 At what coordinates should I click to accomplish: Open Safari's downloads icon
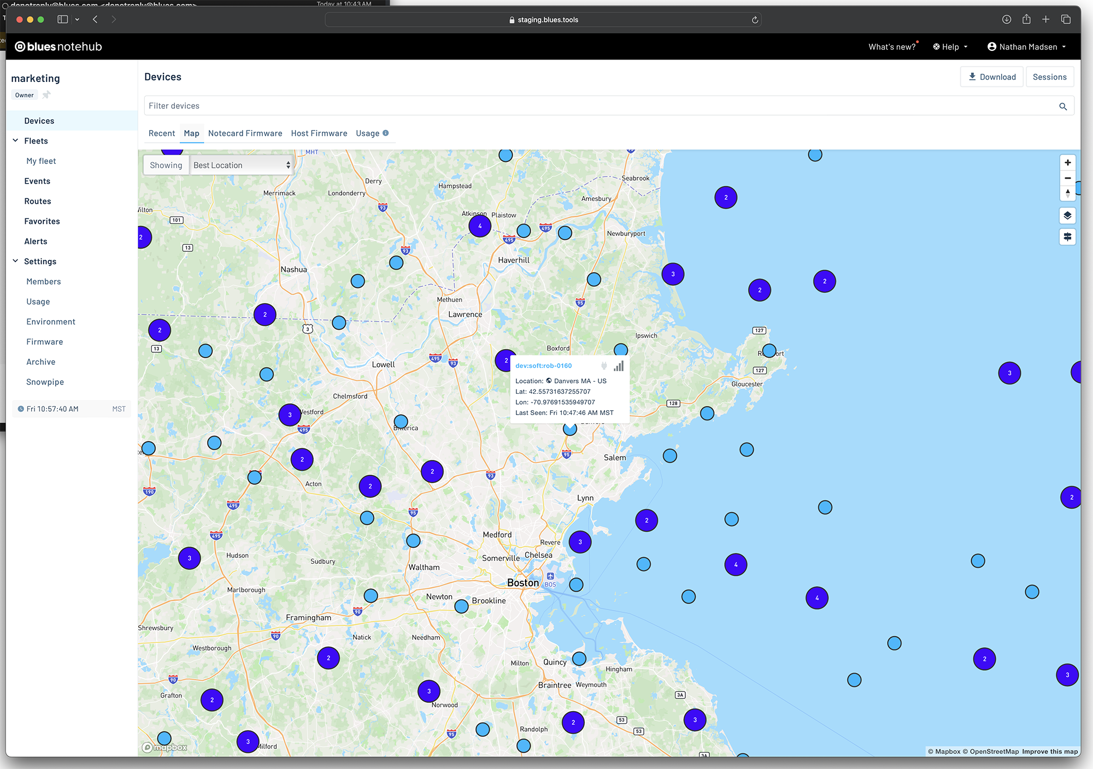(1007, 20)
